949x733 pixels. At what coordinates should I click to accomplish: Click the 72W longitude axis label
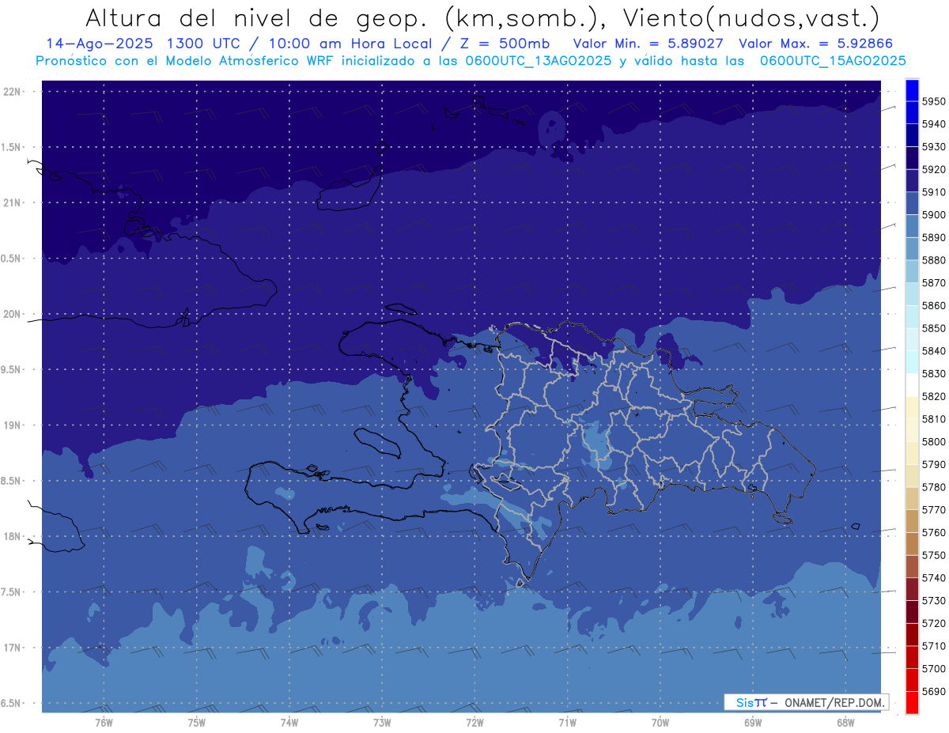click(x=475, y=723)
